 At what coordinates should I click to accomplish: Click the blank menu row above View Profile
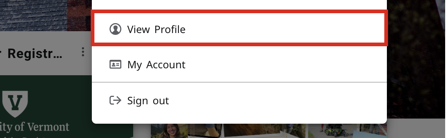(x=239, y=5)
